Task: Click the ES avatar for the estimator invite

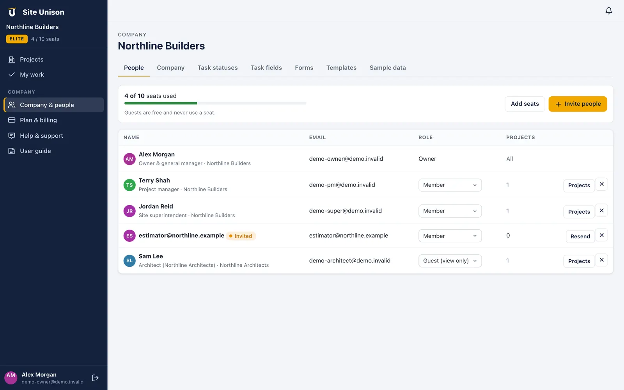Action: click(129, 236)
